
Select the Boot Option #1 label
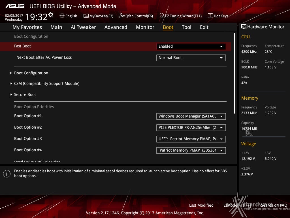[28, 116]
